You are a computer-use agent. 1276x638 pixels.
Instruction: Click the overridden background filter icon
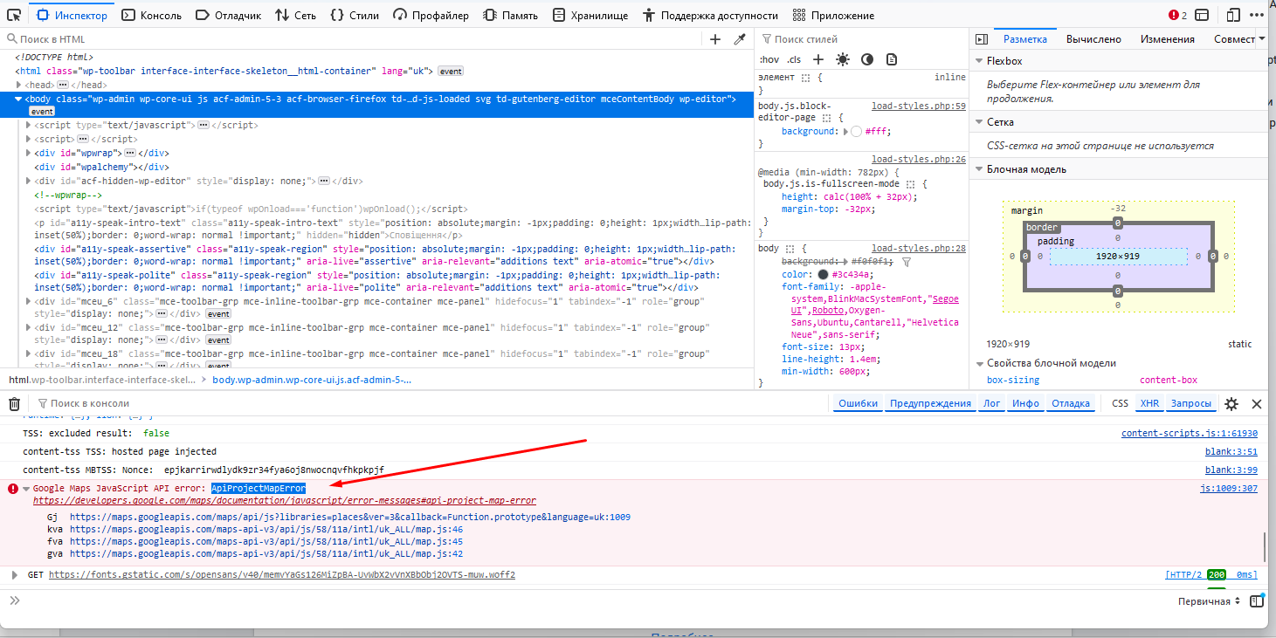point(906,262)
